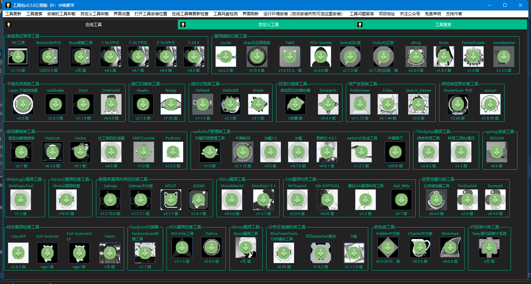Click the DalFox tool icon
This screenshot has height=284, width=531.
(212, 247)
